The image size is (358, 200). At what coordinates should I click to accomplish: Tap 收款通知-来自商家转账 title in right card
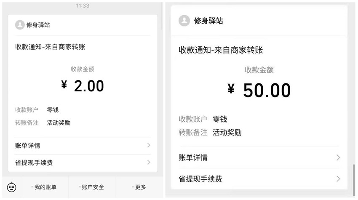(x=221, y=50)
